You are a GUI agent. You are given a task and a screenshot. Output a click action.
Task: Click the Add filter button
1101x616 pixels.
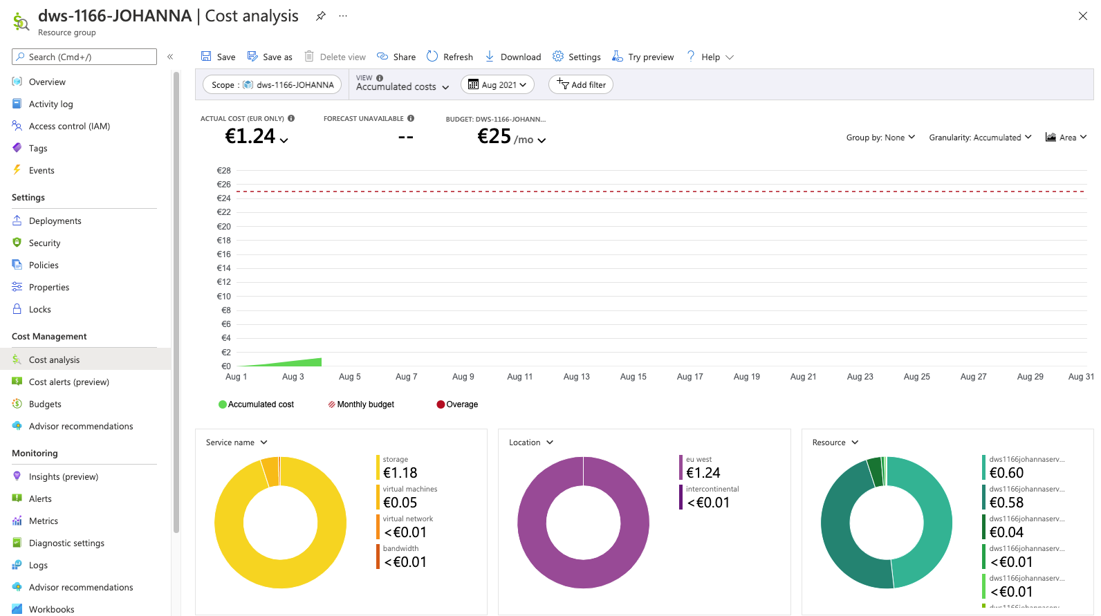coord(581,84)
